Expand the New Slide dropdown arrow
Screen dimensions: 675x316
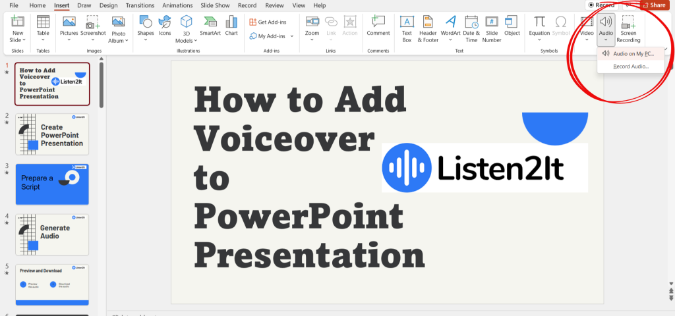pyautogui.click(x=24, y=40)
